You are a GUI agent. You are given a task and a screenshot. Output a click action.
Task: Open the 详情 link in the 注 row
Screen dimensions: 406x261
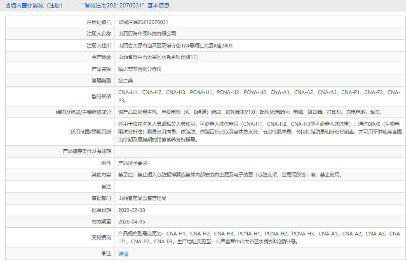tap(123, 254)
